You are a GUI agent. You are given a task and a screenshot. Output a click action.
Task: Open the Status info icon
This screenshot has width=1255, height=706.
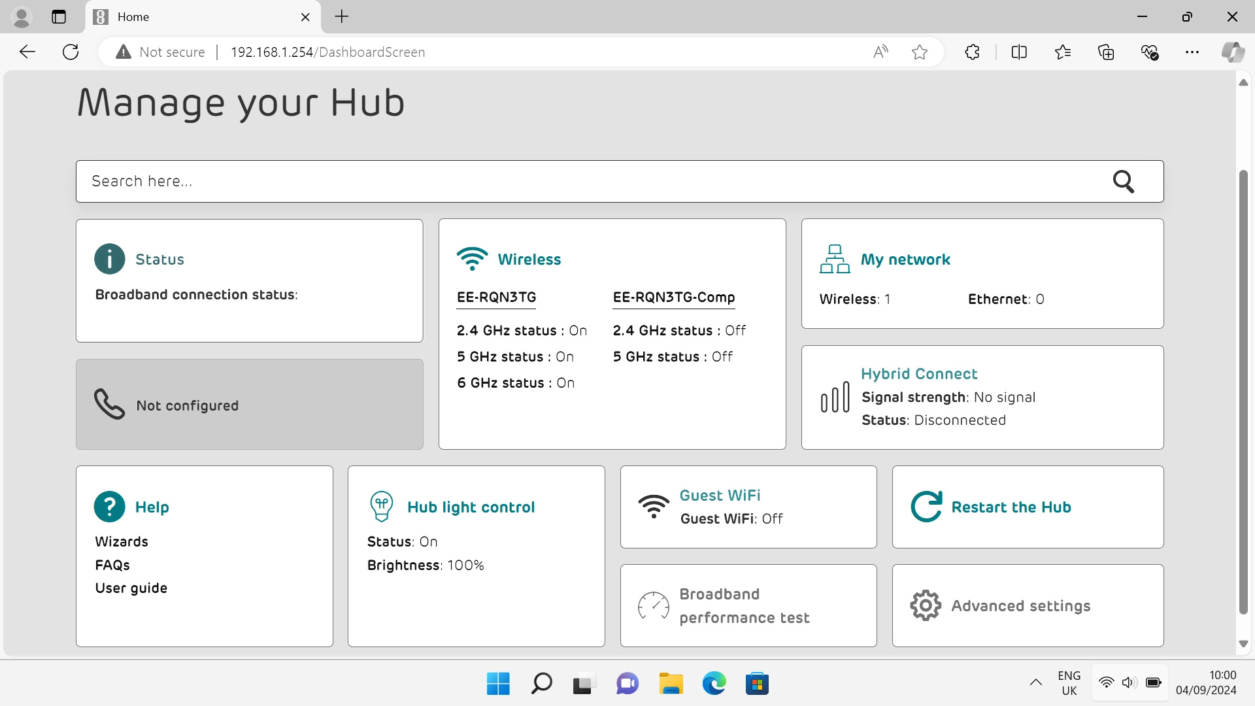click(x=109, y=259)
